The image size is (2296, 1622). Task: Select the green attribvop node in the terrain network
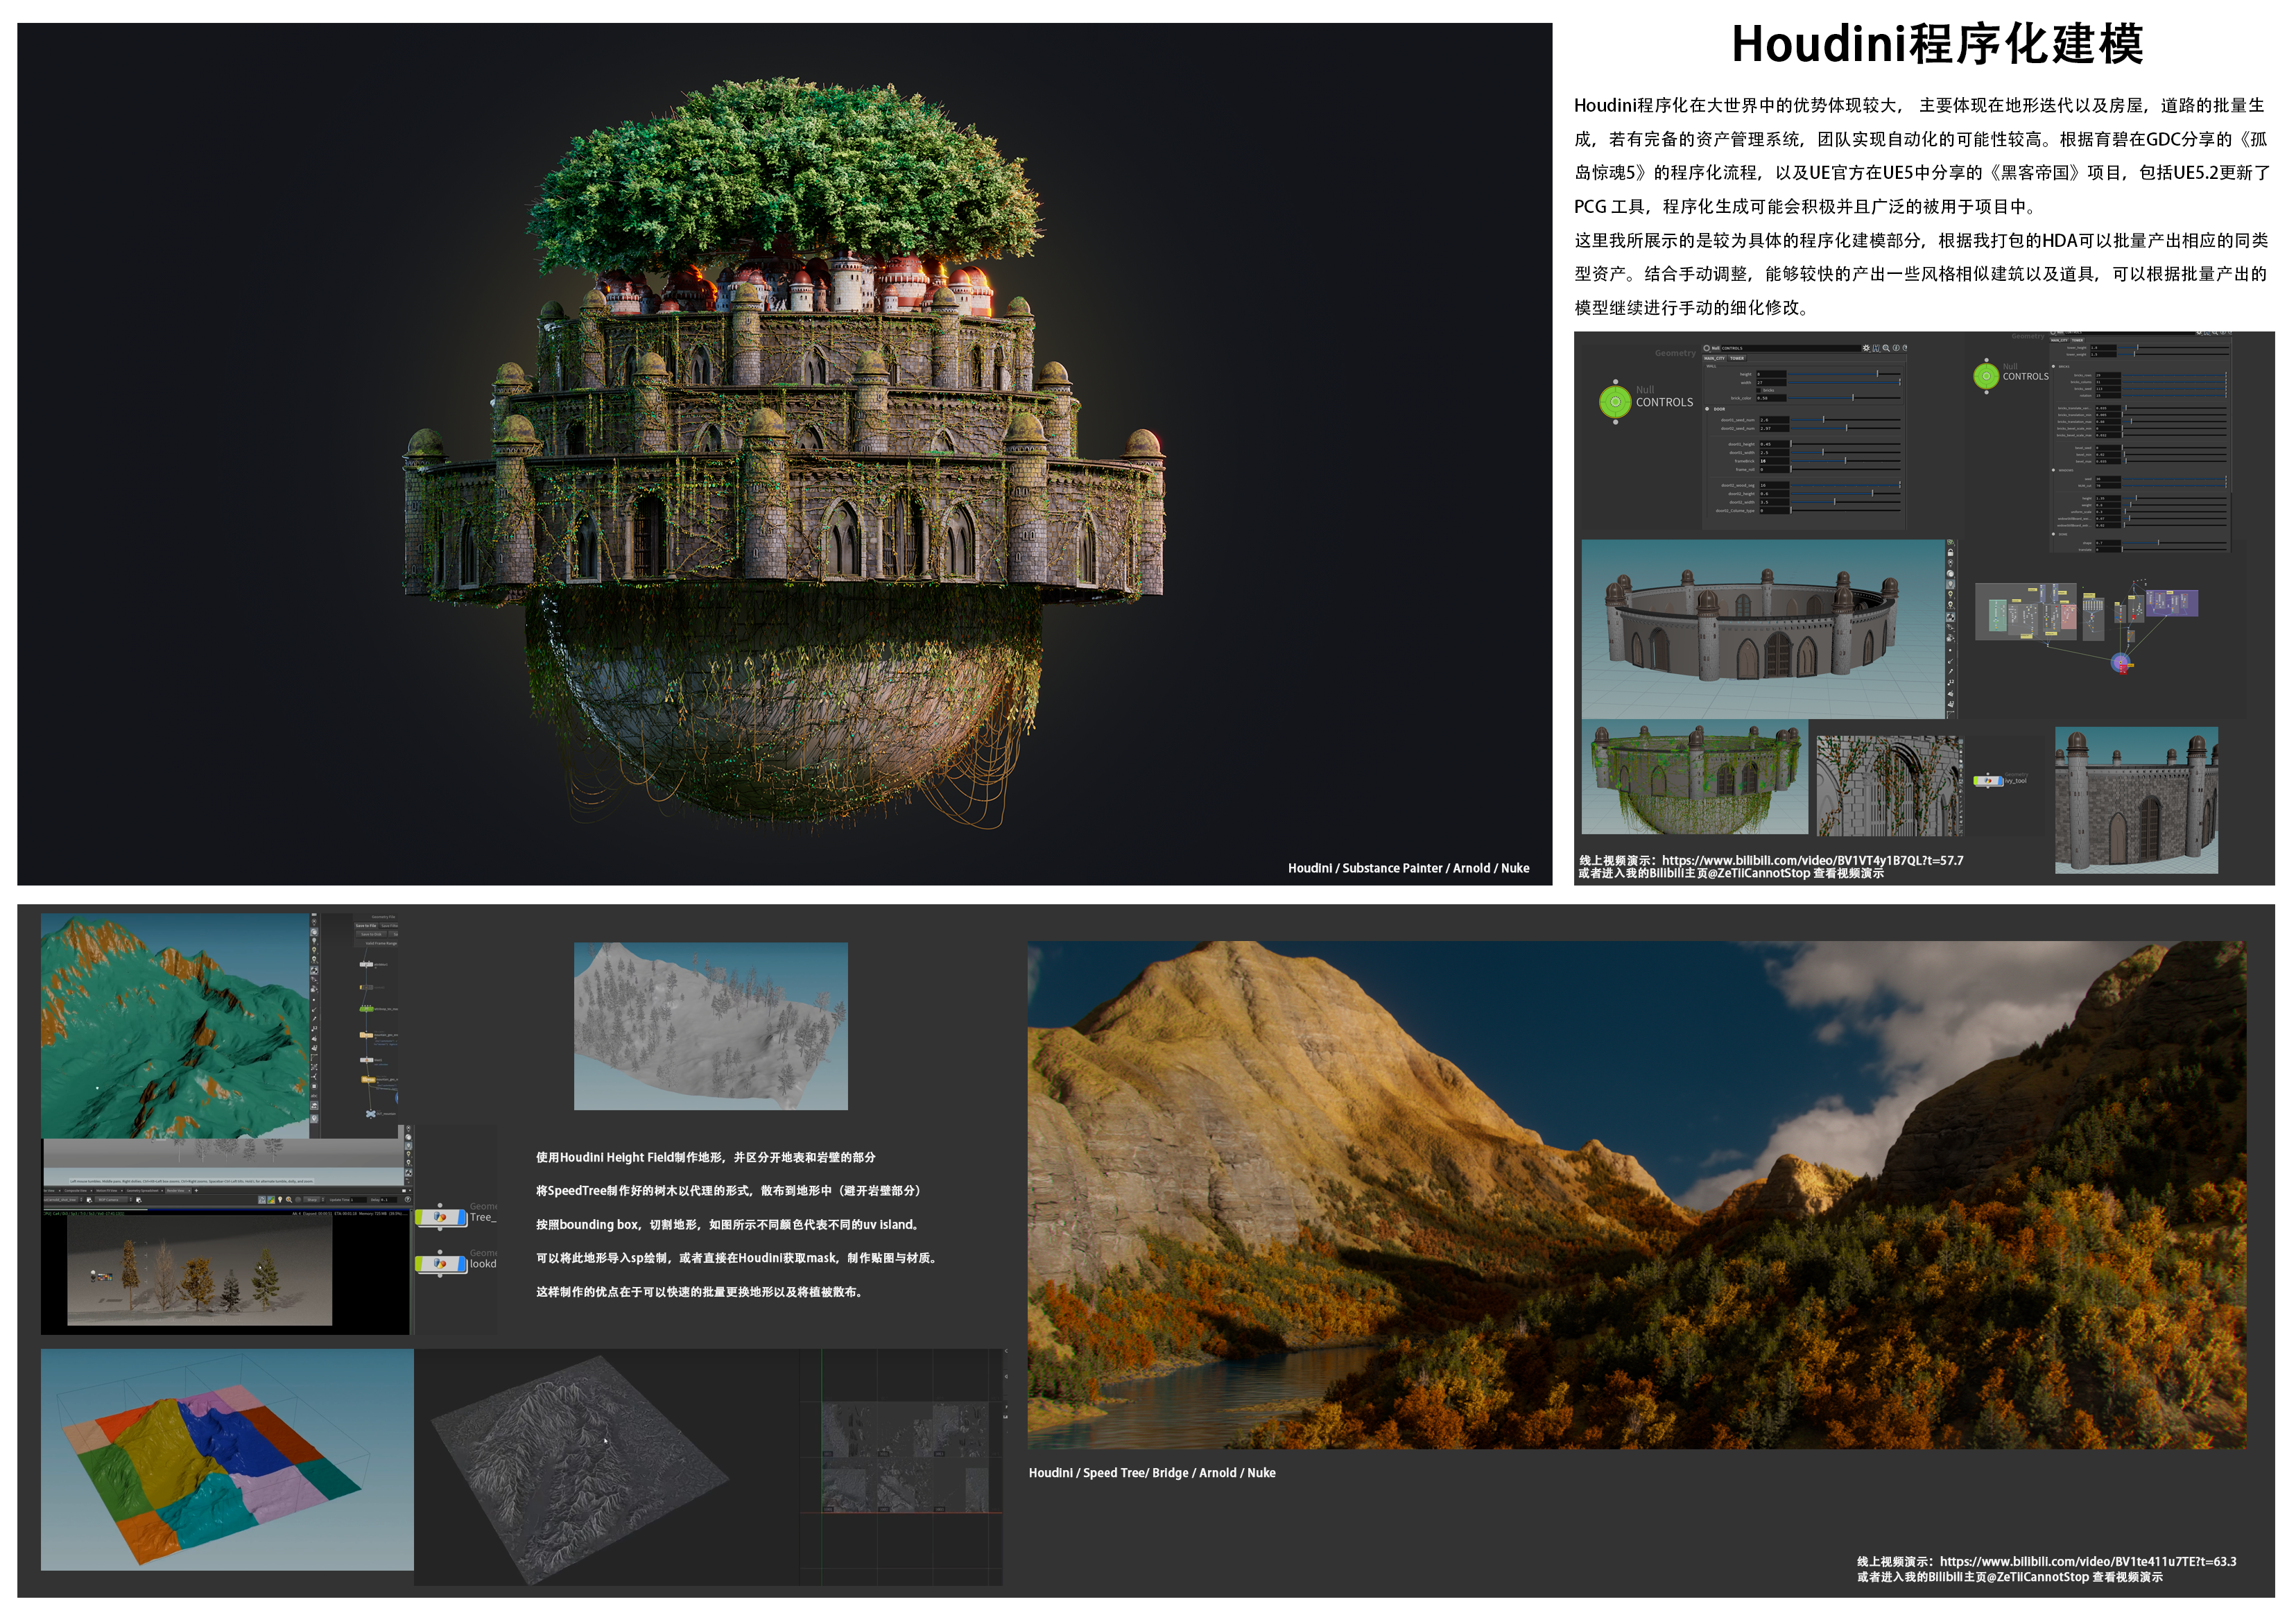pos(367,1009)
